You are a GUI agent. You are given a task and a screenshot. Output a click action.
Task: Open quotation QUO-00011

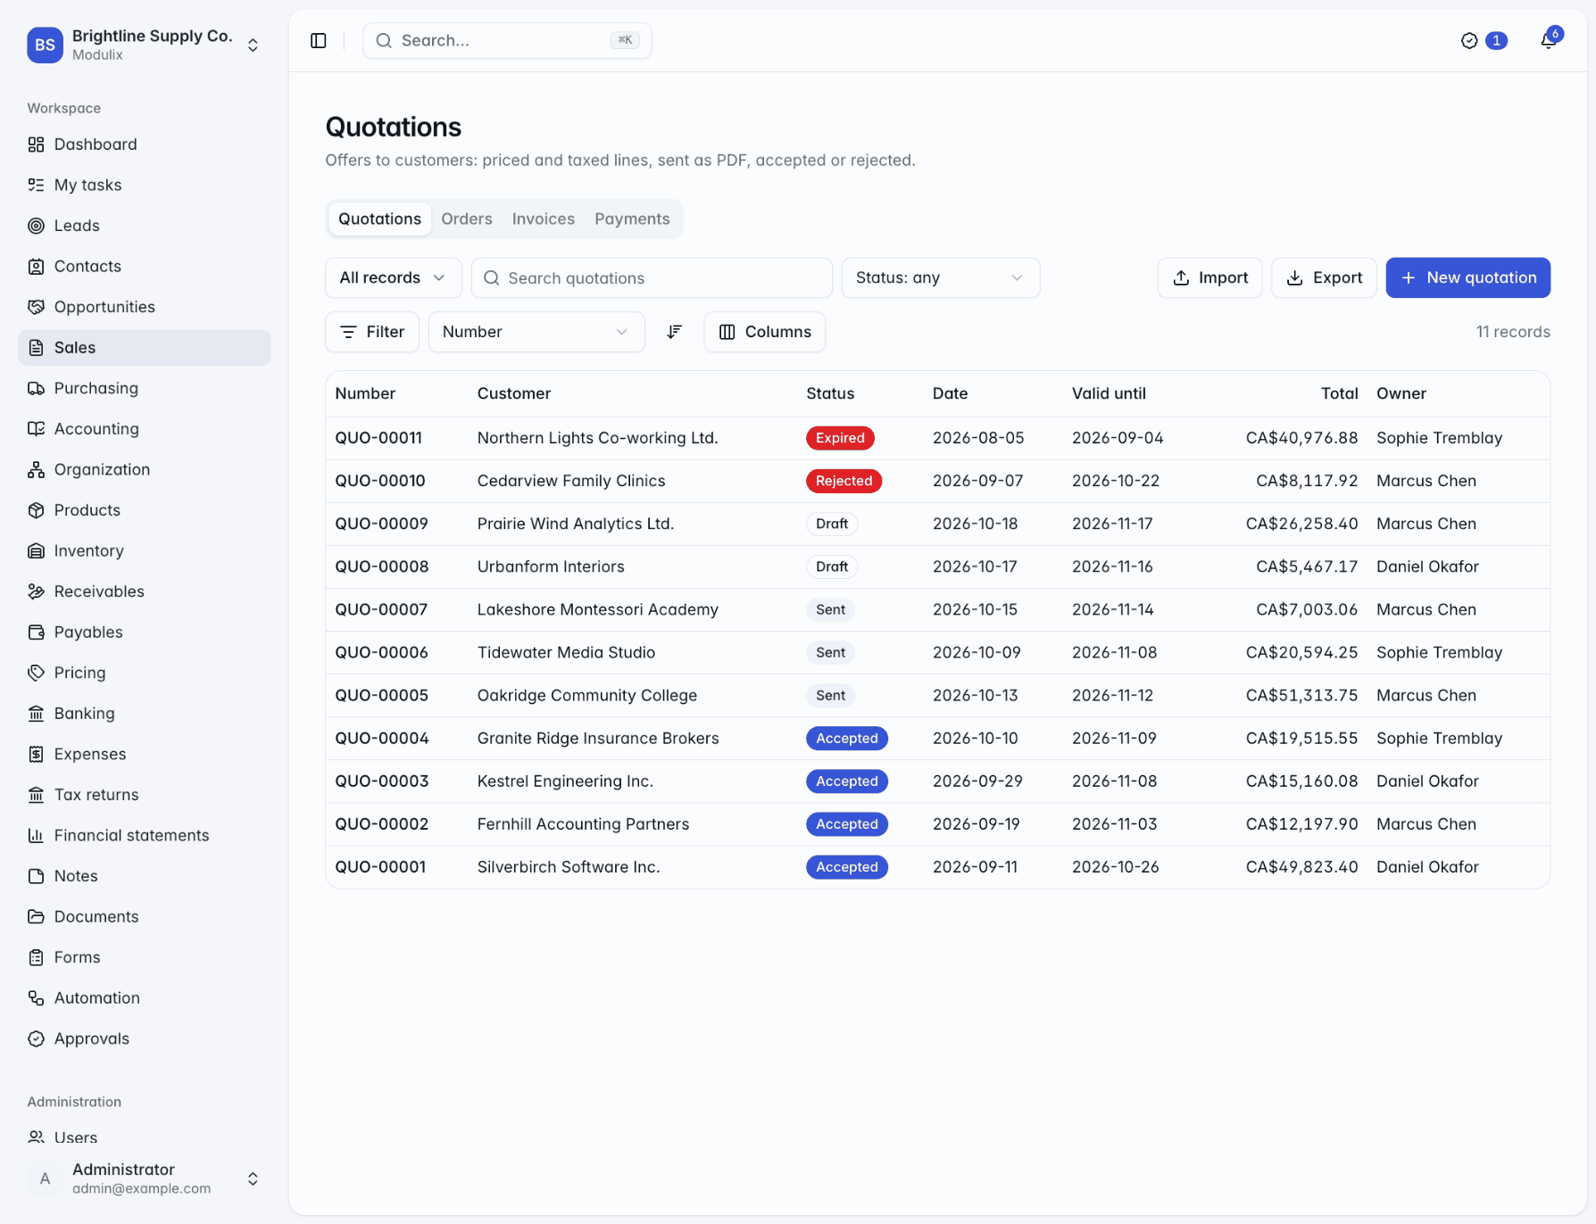click(378, 438)
